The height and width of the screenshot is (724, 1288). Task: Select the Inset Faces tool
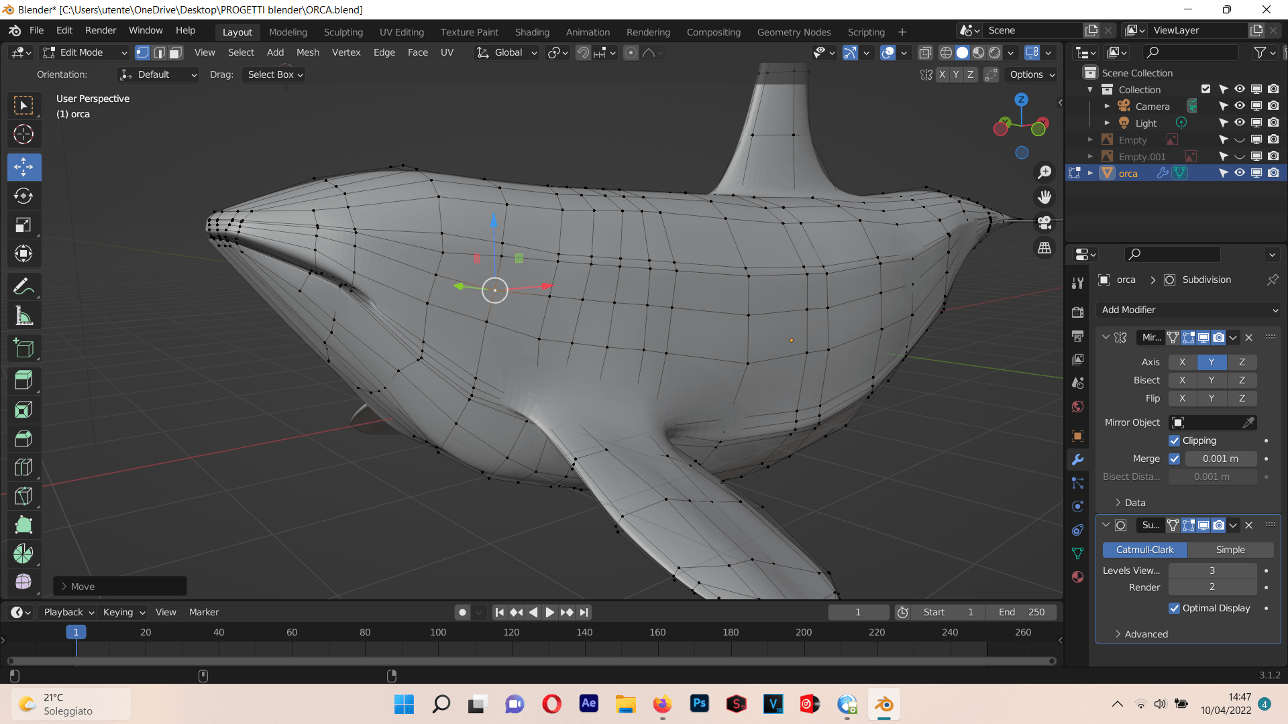coord(23,410)
